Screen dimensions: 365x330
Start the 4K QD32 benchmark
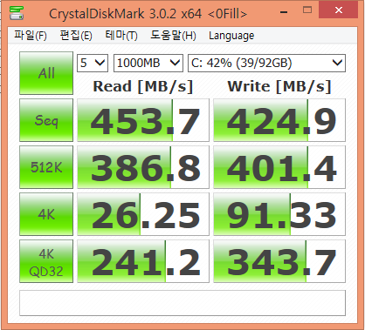tap(46, 261)
